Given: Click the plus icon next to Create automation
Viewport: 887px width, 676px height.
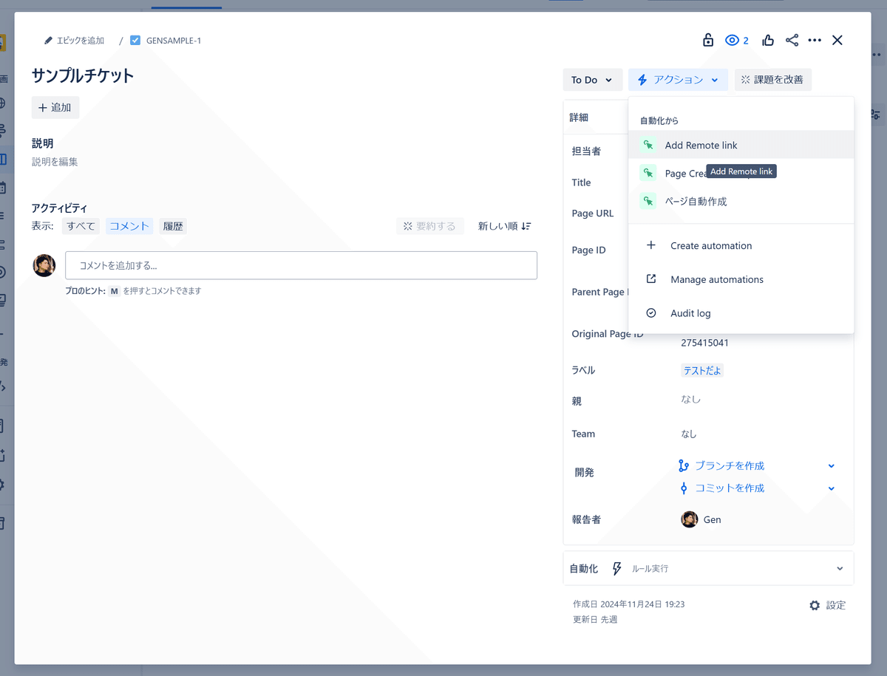Looking at the screenshot, I should (651, 245).
